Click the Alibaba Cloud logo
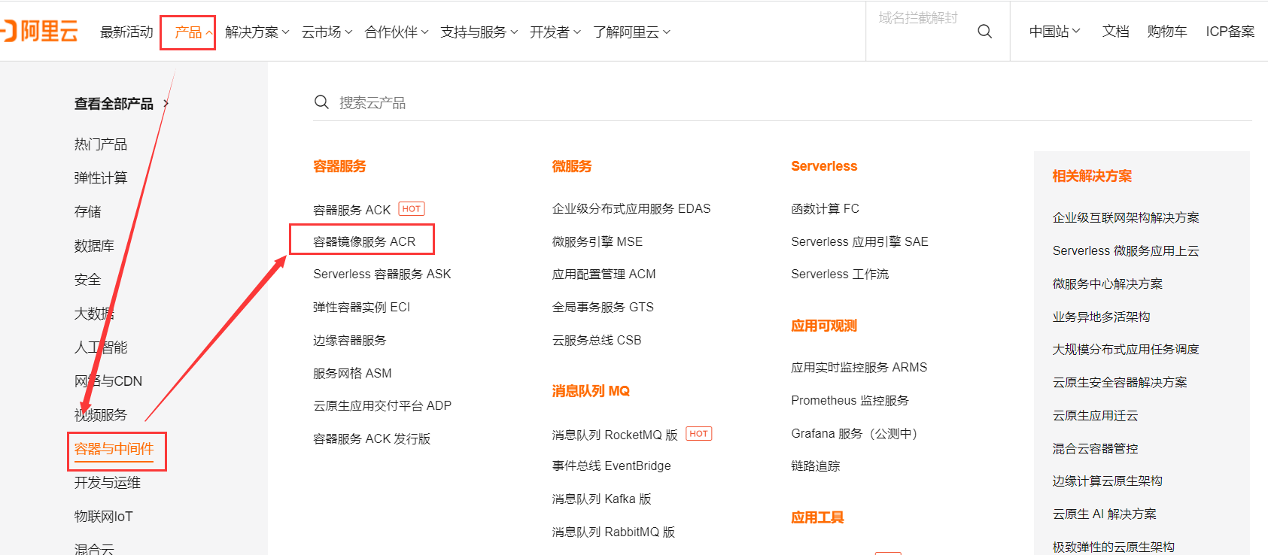The height and width of the screenshot is (555, 1268). [x=39, y=32]
